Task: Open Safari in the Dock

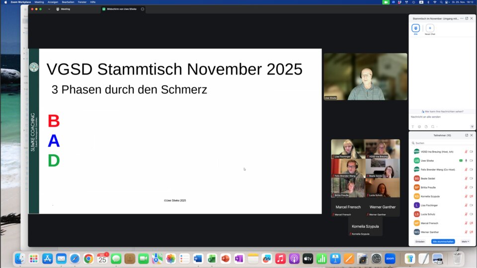Action: point(75,259)
